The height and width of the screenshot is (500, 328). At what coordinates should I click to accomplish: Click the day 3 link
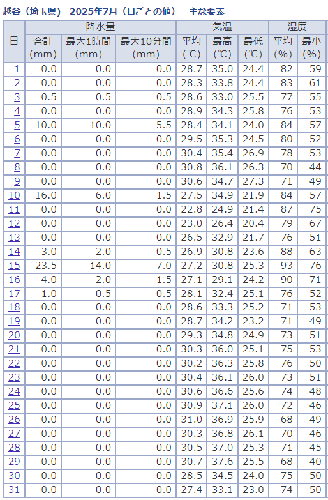click(17, 97)
